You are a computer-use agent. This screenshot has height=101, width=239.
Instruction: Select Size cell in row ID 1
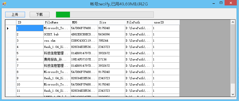[x=111, y=28]
